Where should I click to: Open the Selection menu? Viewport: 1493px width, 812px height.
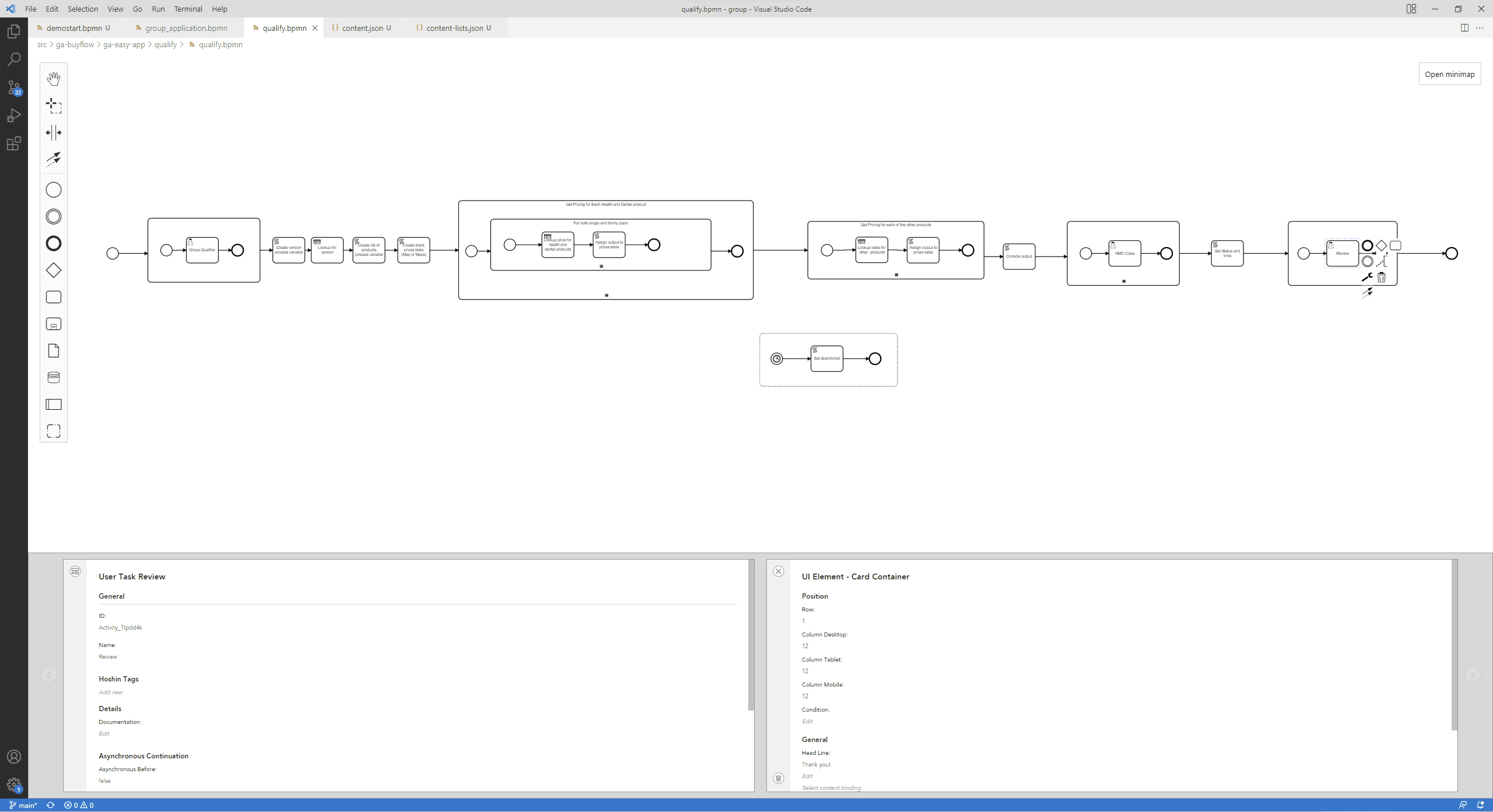(83, 9)
